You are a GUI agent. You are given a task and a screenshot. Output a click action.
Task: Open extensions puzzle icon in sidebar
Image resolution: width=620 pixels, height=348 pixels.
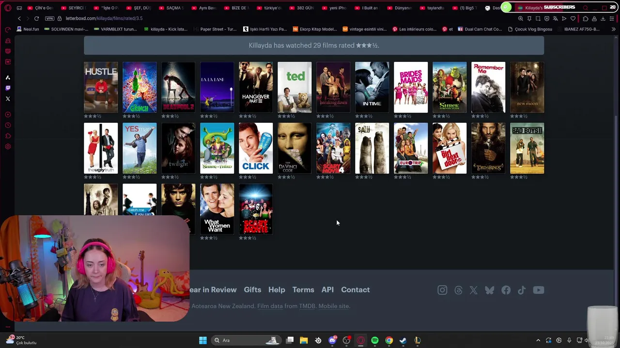[8, 136]
